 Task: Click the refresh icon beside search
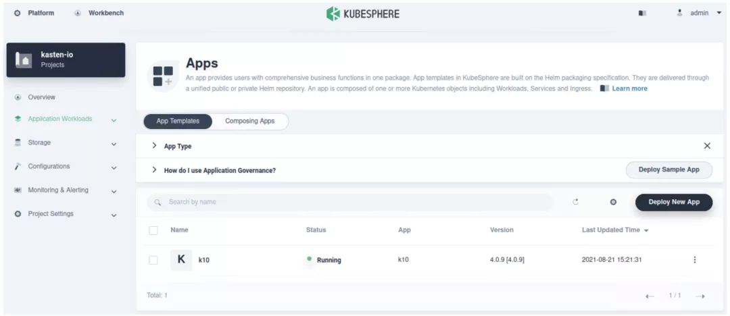coord(575,202)
